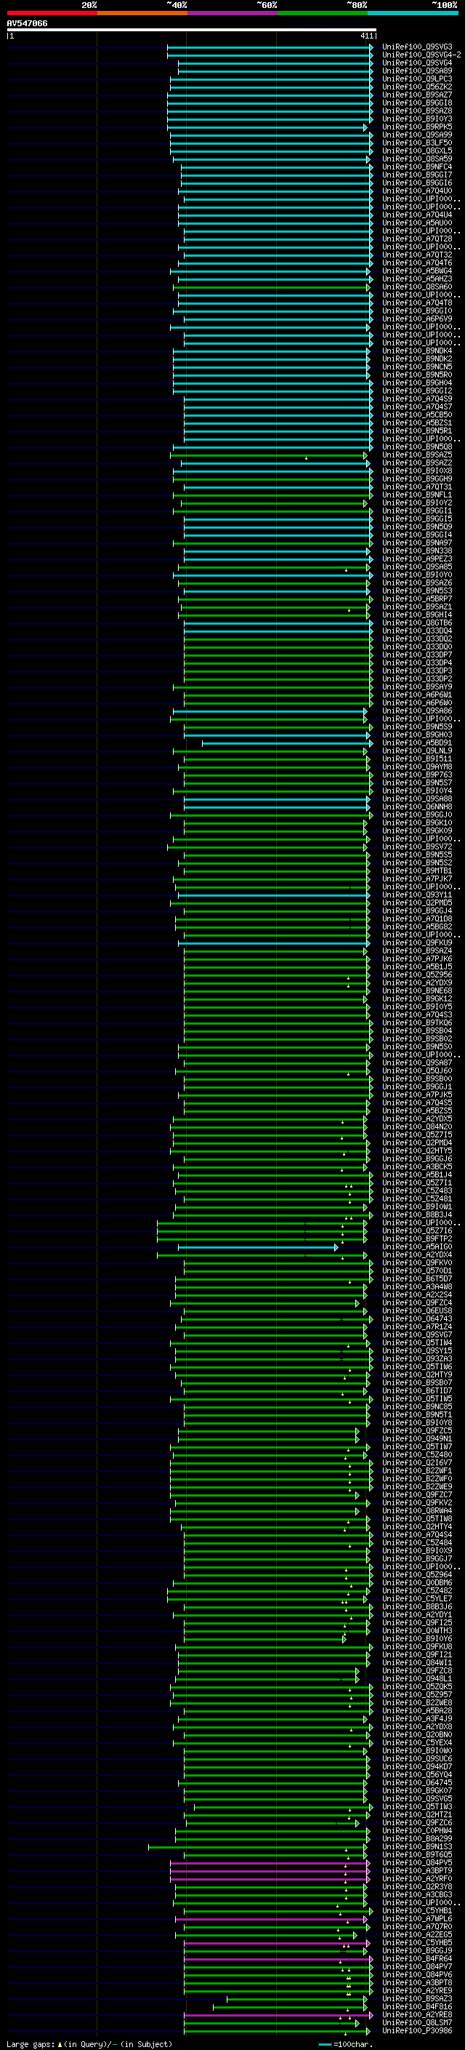Open hit UniRef100_Q9SVG3
Screen dimensions: 465x2050
[417, 47]
